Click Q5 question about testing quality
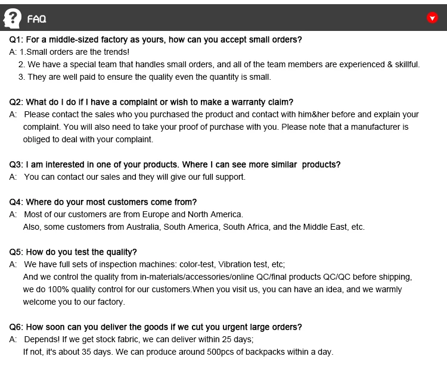Image resolution: width=447 pixels, height=366 pixels. tap(73, 252)
